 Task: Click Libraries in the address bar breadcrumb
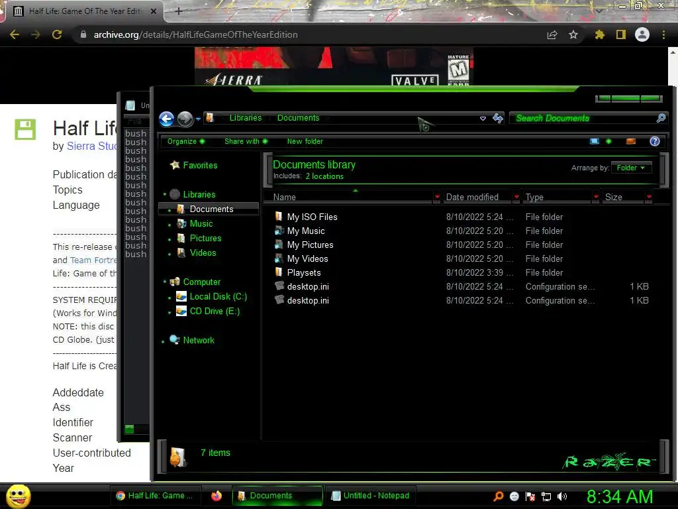(245, 118)
